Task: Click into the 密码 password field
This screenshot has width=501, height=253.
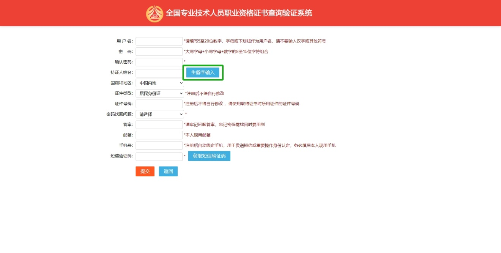Action: pyautogui.click(x=159, y=52)
